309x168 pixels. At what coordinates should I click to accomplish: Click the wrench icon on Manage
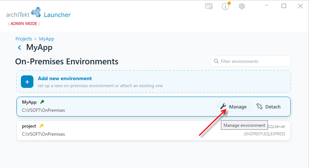pyautogui.click(x=223, y=106)
